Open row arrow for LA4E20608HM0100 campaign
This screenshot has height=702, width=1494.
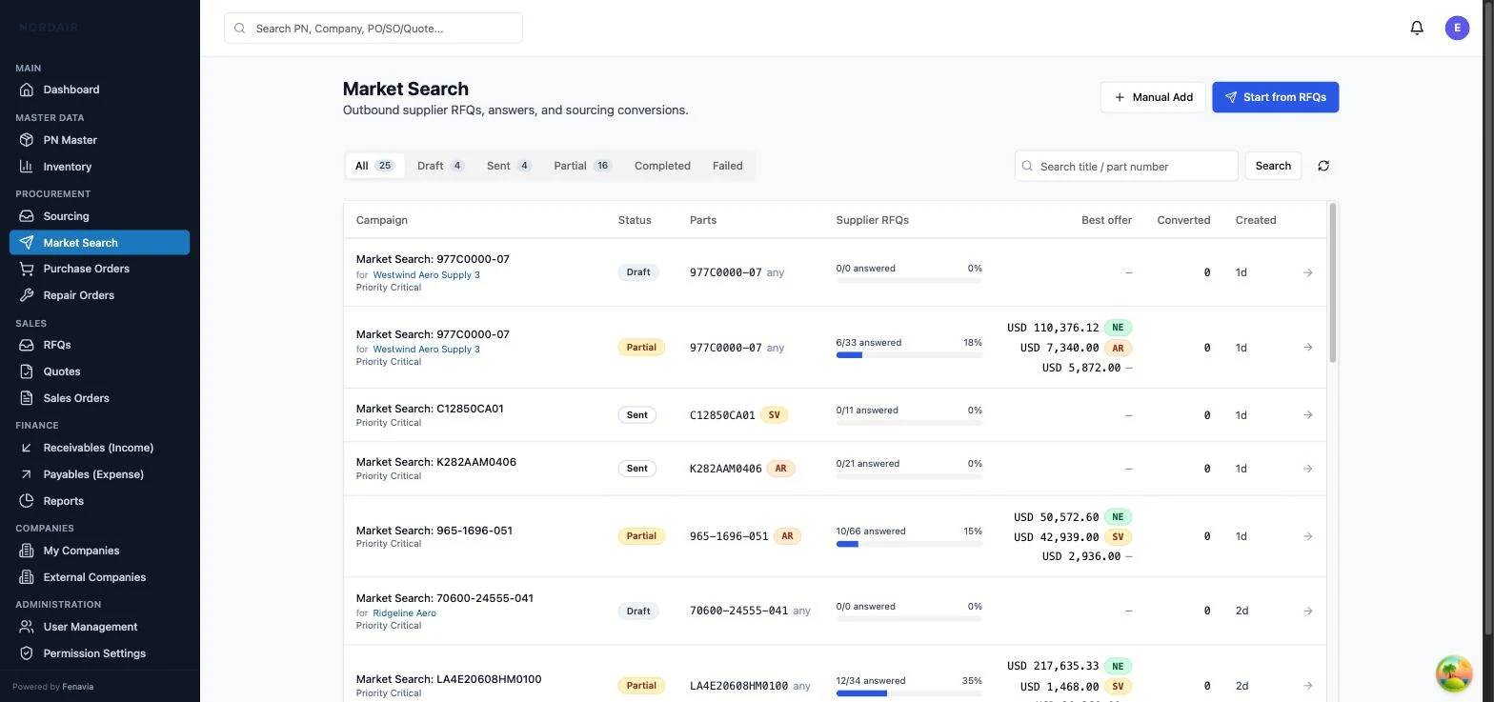click(1307, 686)
